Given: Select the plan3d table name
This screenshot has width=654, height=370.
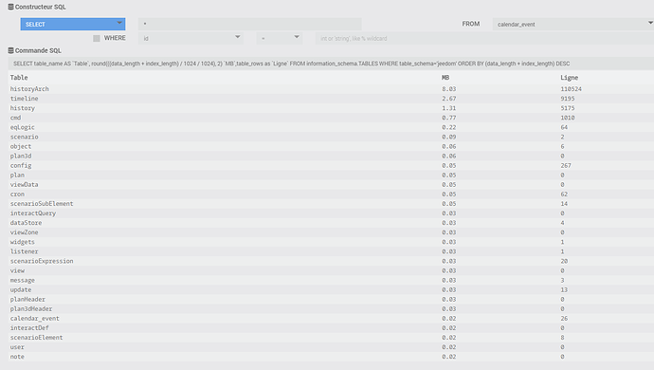Looking at the screenshot, I should 21,157.
